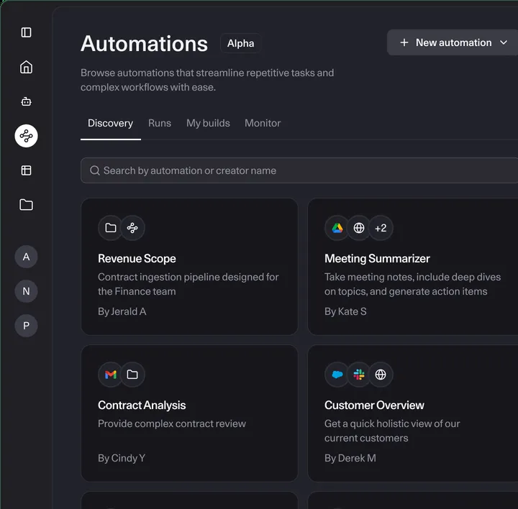Open the Customer Overview automation title
The image size is (518, 509).
click(374, 405)
